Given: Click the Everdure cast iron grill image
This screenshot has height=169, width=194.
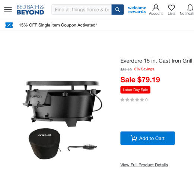Looking at the screenshot, I should pos(63,103).
